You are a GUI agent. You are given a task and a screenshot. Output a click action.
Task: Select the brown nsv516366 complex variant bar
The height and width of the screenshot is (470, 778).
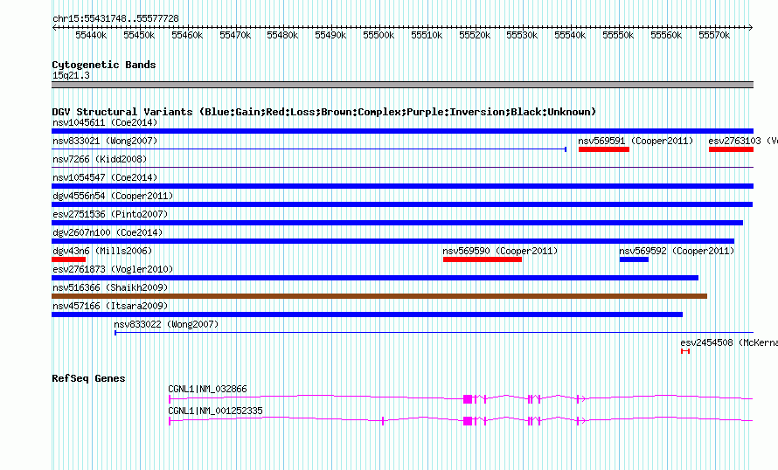tap(379, 296)
